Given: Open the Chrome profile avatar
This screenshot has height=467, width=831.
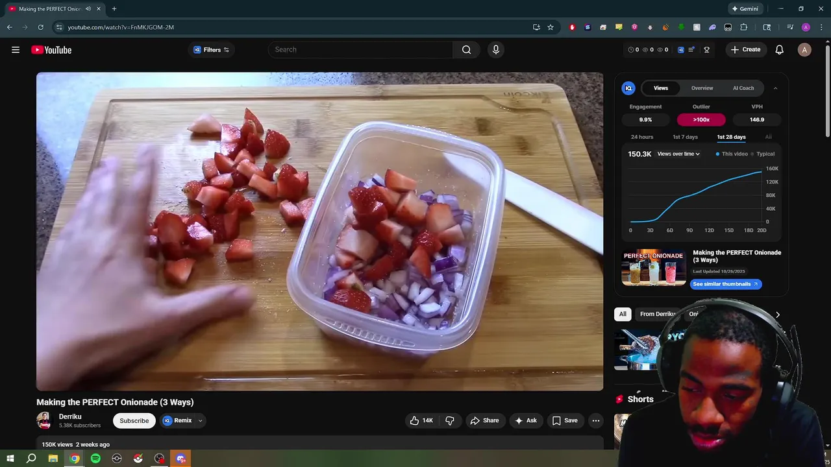Looking at the screenshot, I should [x=806, y=27].
